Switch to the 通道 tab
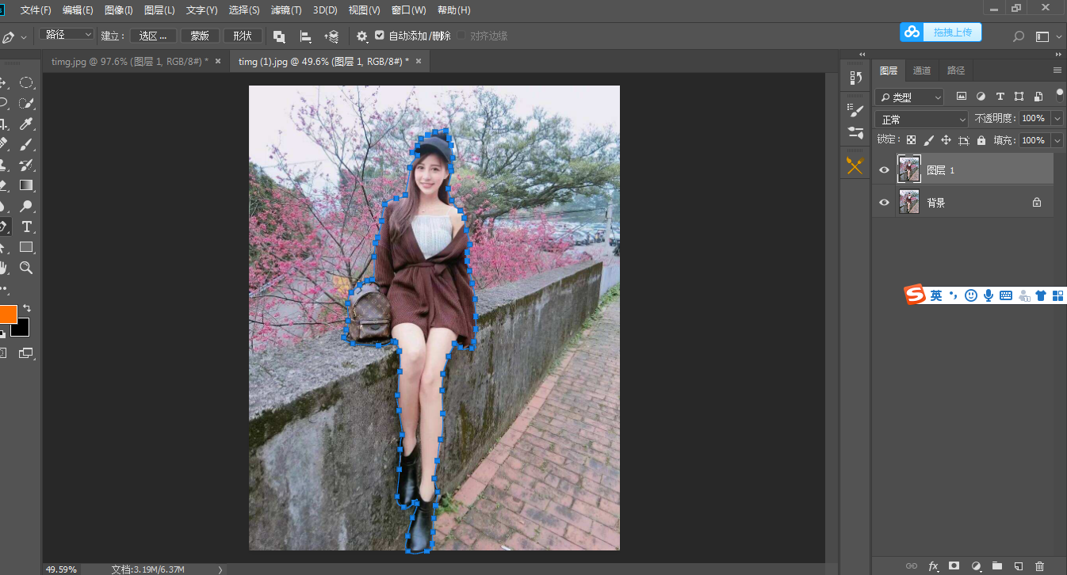The height and width of the screenshot is (575, 1067). [x=922, y=70]
